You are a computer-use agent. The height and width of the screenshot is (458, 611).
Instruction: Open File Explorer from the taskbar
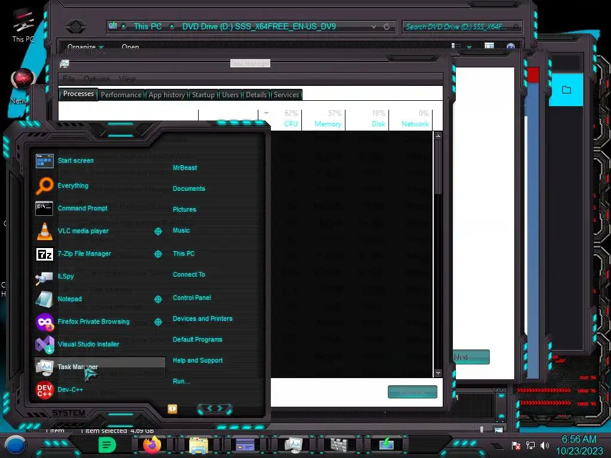point(198,445)
